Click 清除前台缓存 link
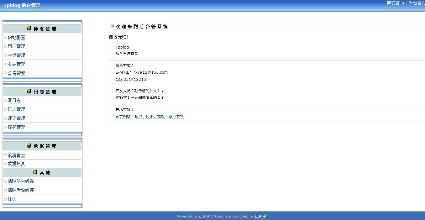 click(x=21, y=181)
